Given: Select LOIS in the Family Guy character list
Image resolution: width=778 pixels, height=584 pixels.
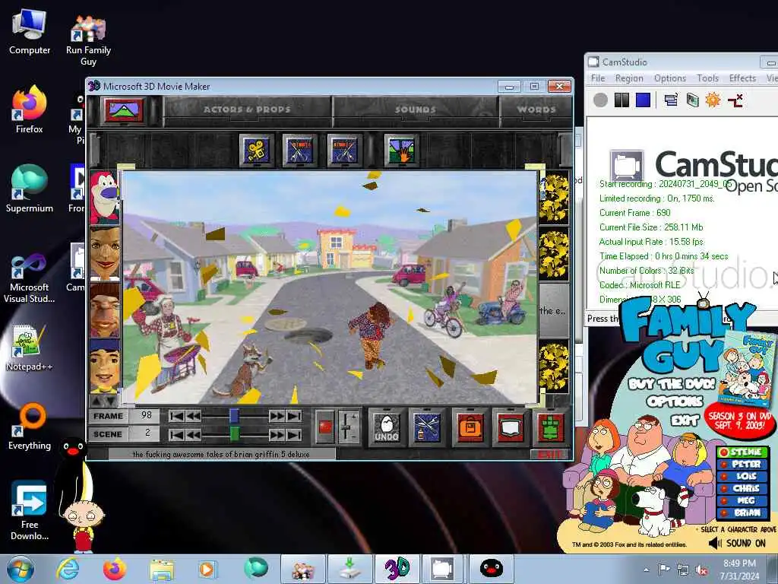Looking at the screenshot, I should tap(743, 476).
